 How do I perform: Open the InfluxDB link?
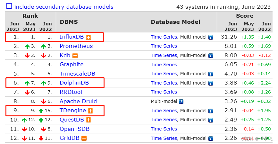click(x=72, y=37)
